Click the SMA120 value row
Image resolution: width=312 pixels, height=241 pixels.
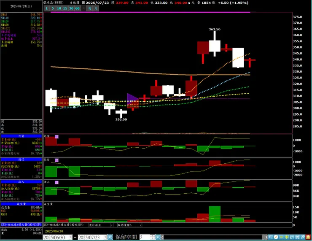point(21,28)
